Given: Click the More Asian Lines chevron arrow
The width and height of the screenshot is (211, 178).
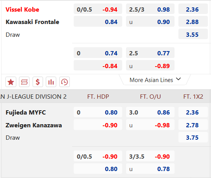Looking at the screenshot, I should [x=178, y=79].
